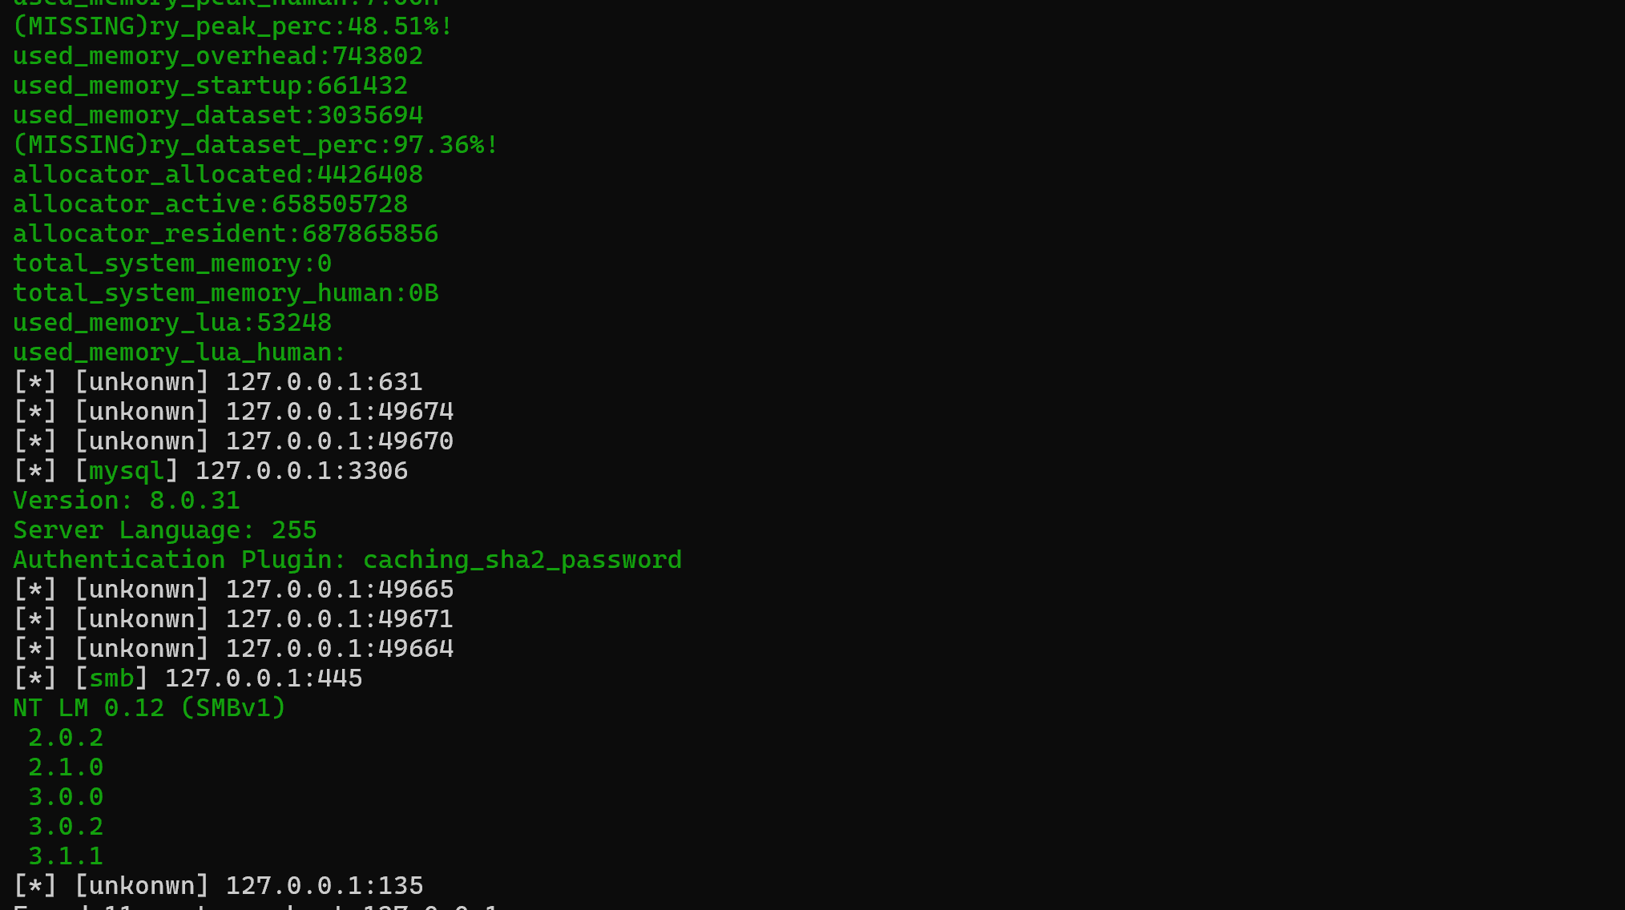Click the SMB dialect version 2.0.2

[x=66, y=738]
